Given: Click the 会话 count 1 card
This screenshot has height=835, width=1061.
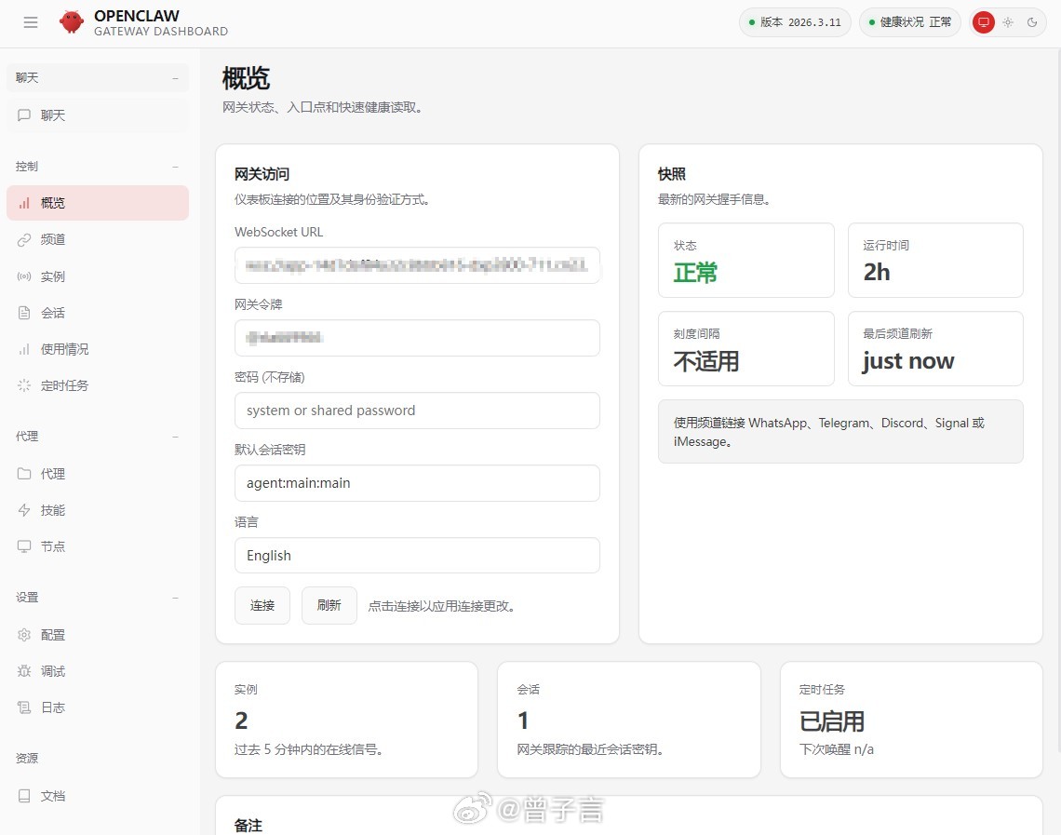Looking at the screenshot, I should (628, 720).
